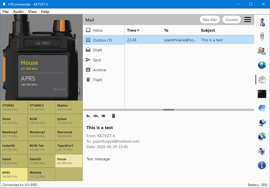
Task: Open the Audio menu
Action: click(18, 12)
